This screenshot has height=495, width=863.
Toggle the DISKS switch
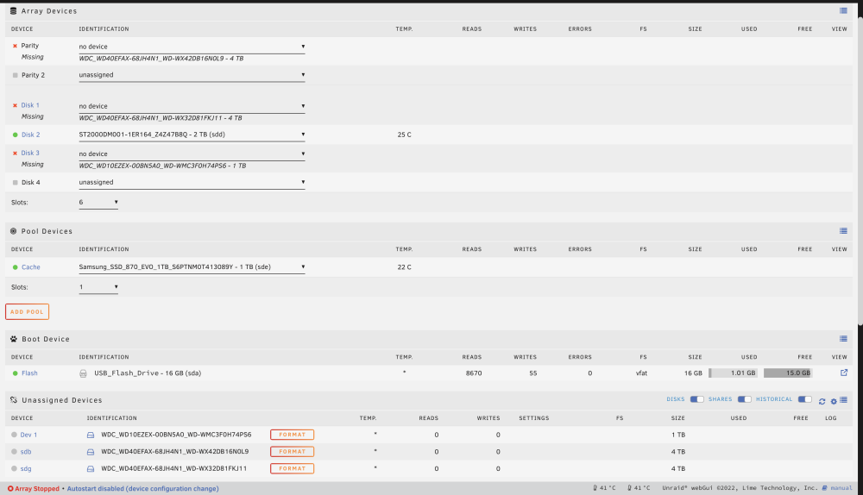pos(696,399)
